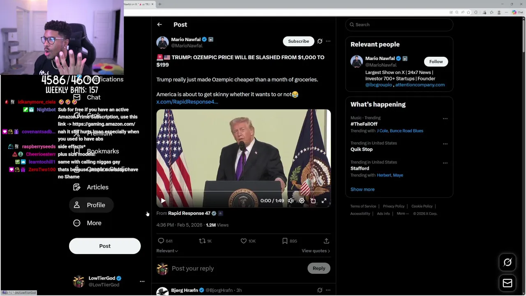Click the Search field
Image resolution: width=526 pixels, height=296 pixels.
pos(399,25)
